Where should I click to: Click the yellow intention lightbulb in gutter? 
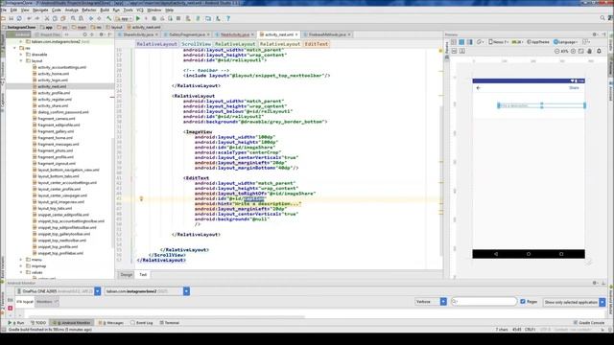tap(141, 198)
